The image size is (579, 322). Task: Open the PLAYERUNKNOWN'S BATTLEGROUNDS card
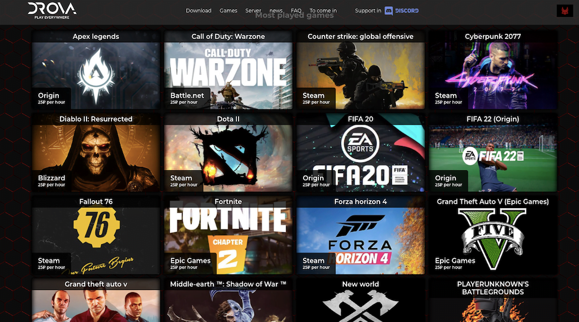pos(493,300)
